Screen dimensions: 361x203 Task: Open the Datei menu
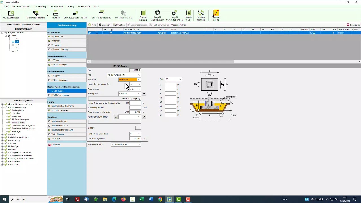click(5, 6)
